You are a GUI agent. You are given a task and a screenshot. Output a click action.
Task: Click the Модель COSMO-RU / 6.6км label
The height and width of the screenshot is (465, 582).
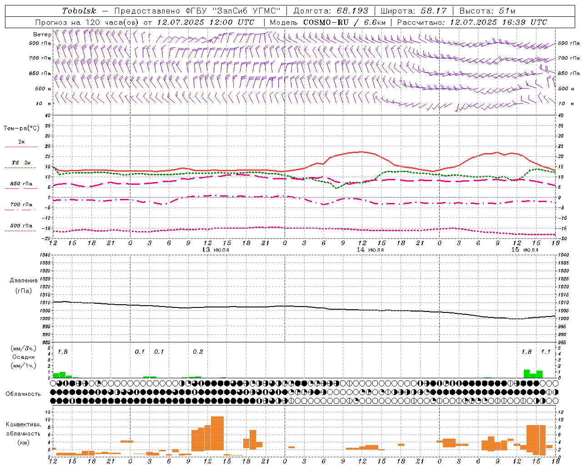(x=328, y=22)
